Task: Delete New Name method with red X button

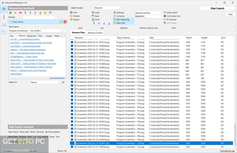Action: pyautogui.click(x=65, y=22)
